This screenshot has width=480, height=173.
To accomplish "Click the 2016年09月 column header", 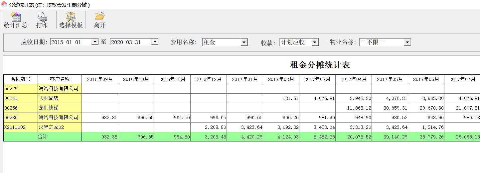I will 100,79.
